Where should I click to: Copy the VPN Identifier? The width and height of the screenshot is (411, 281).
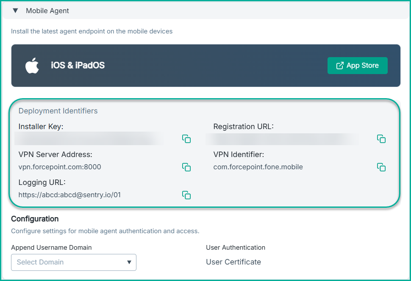tap(381, 167)
